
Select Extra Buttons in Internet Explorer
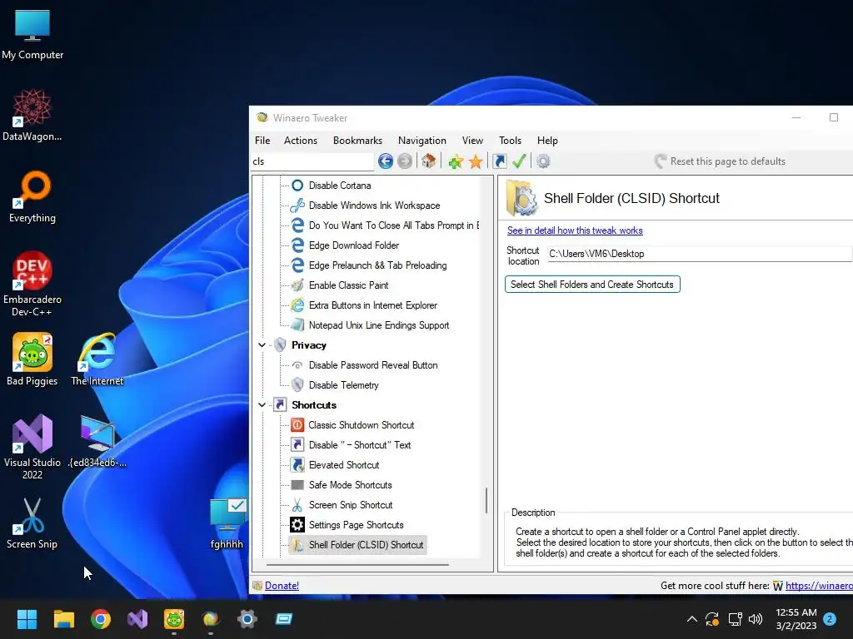pos(372,305)
